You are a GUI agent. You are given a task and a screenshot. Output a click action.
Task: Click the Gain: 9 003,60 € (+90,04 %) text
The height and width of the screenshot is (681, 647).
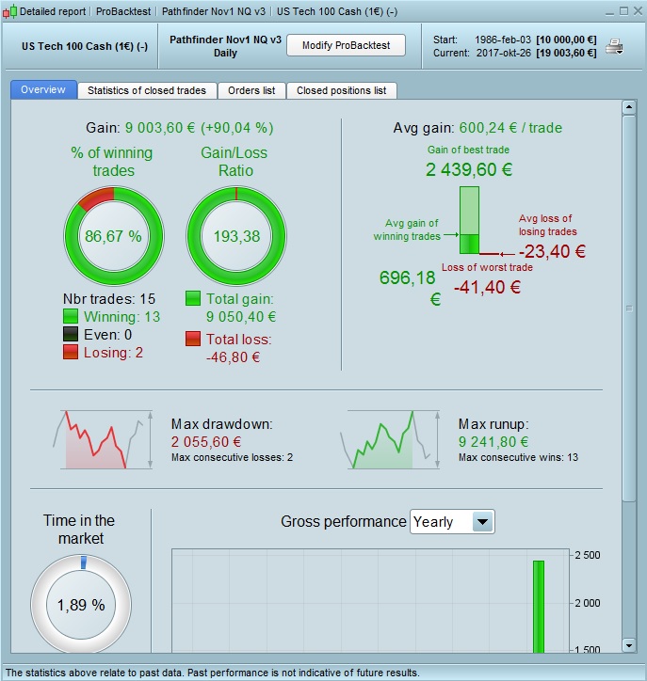click(180, 128)
